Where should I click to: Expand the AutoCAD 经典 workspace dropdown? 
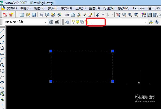click(x=46, y=22)
